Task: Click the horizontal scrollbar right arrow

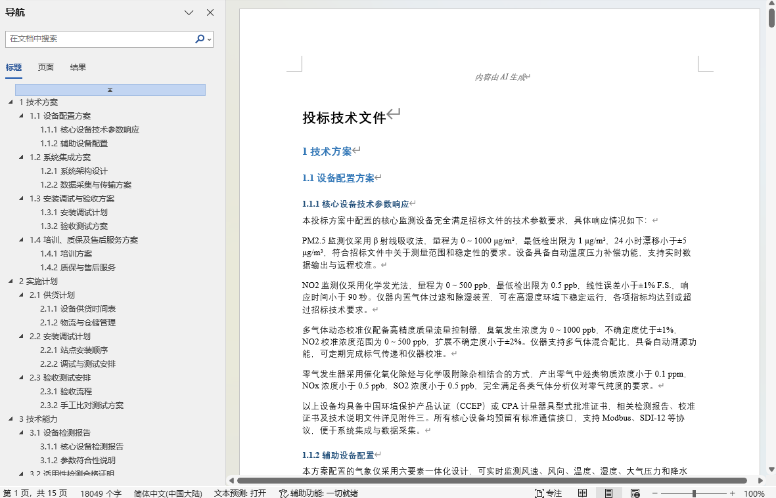Action: point(761,480)
